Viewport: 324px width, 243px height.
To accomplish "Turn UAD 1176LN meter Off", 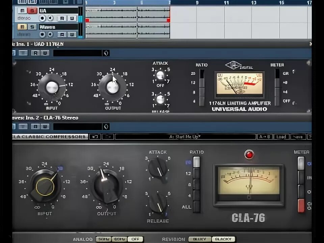I will 277,102.
